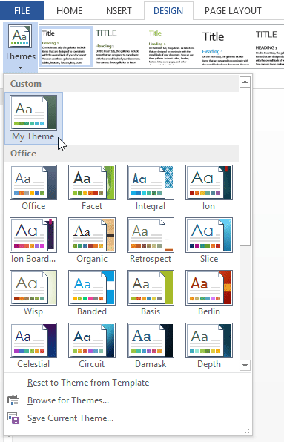The height and width of the screenshot is (442, 284).
Task: Open the FILE tab
Action: [x=22, y=10]
